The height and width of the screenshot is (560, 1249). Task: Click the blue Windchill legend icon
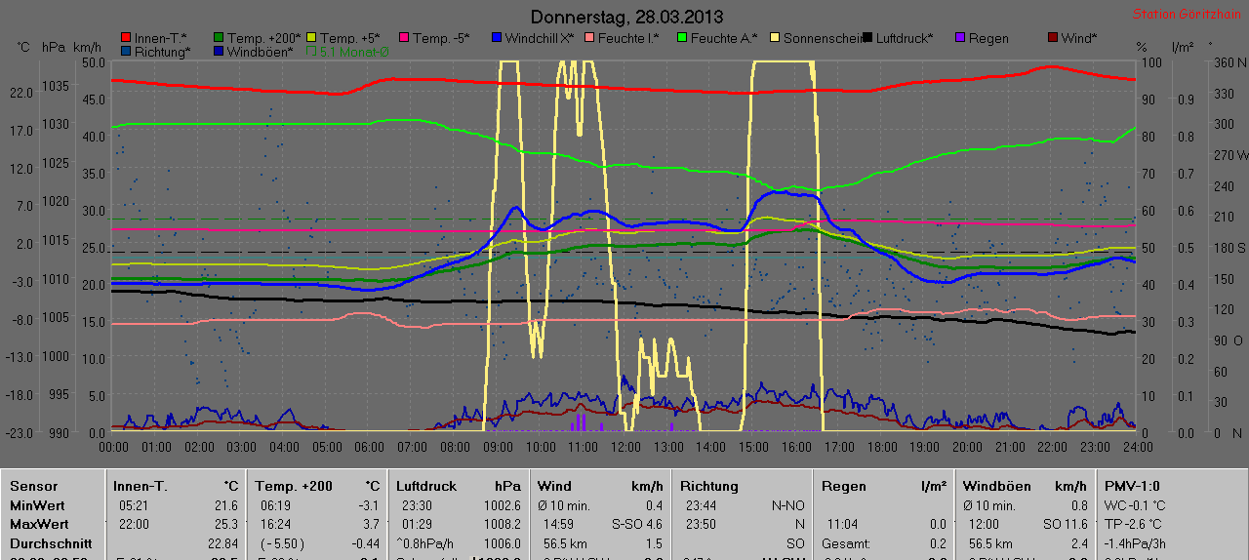(x=497, y=38)
